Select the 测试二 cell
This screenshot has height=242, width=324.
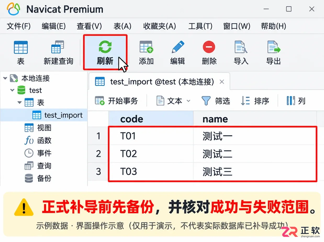coord(255,154)
